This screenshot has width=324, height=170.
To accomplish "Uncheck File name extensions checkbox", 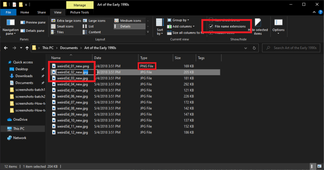I will [211, 27].
